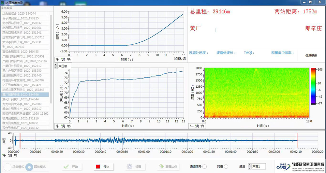The image size is (326, 173).
Task: Select 花庄到环球度假村_1020_160707 record
Action: point(25,80)
